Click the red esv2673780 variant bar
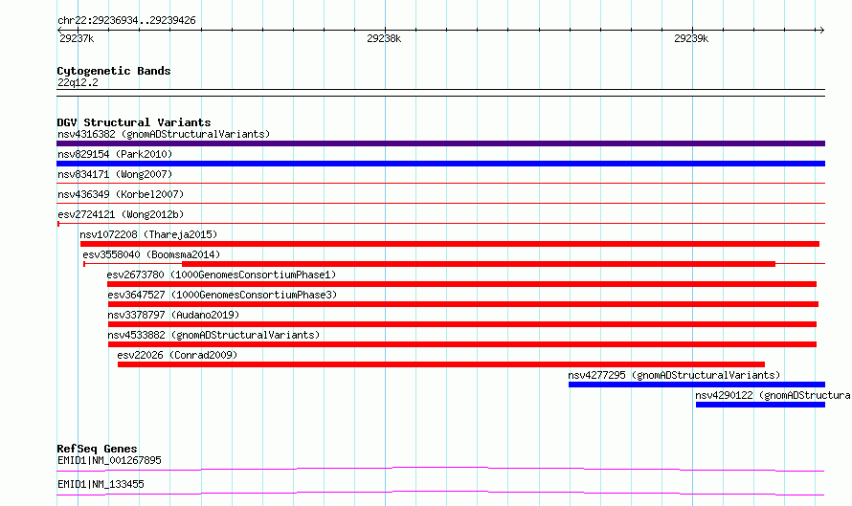 click(x=461, y=284)
